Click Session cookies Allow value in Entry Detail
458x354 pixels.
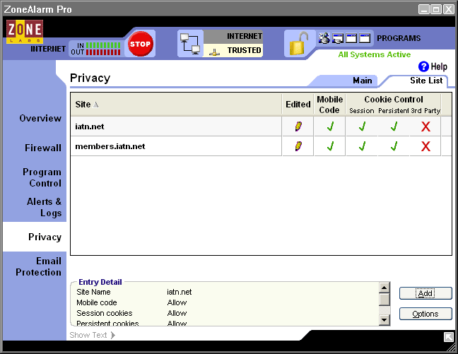point(177,313)
